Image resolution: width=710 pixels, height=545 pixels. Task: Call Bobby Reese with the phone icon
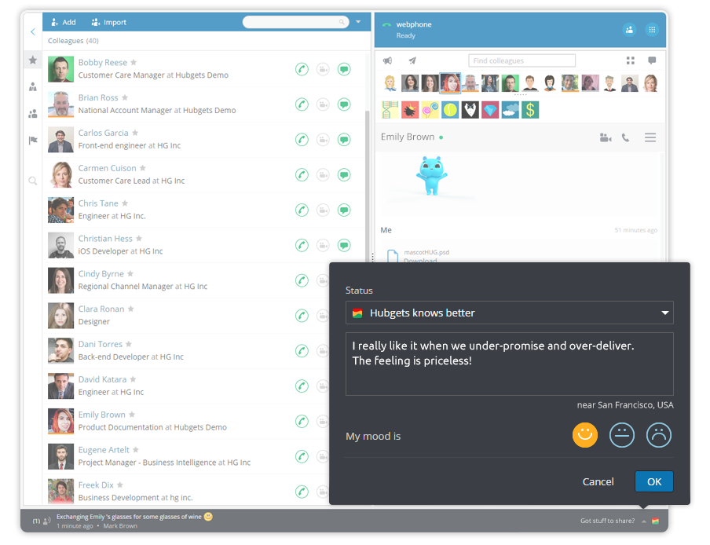[302, 69]
